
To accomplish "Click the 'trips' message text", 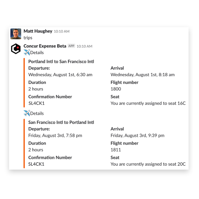I will [28, 38].
